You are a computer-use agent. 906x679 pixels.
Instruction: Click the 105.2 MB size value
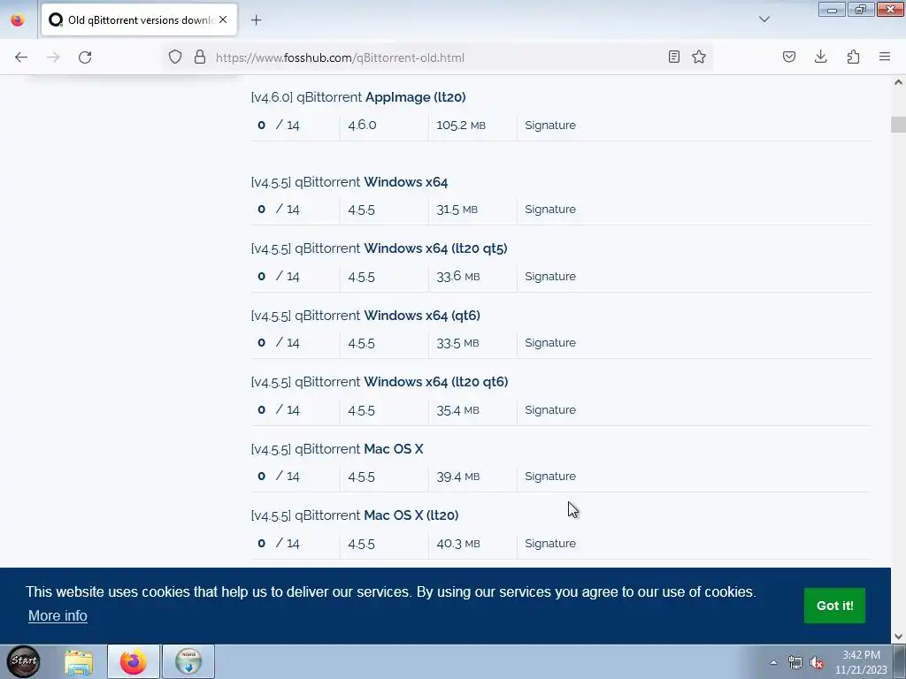coord(460,125)
